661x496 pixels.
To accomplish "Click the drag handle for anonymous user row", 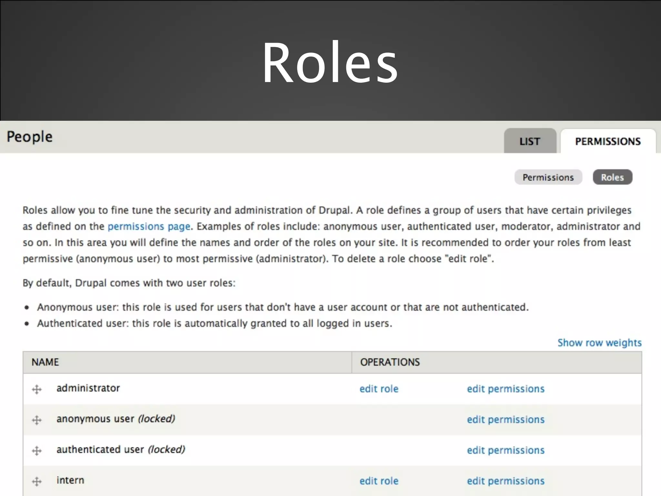I will point(37,420).
